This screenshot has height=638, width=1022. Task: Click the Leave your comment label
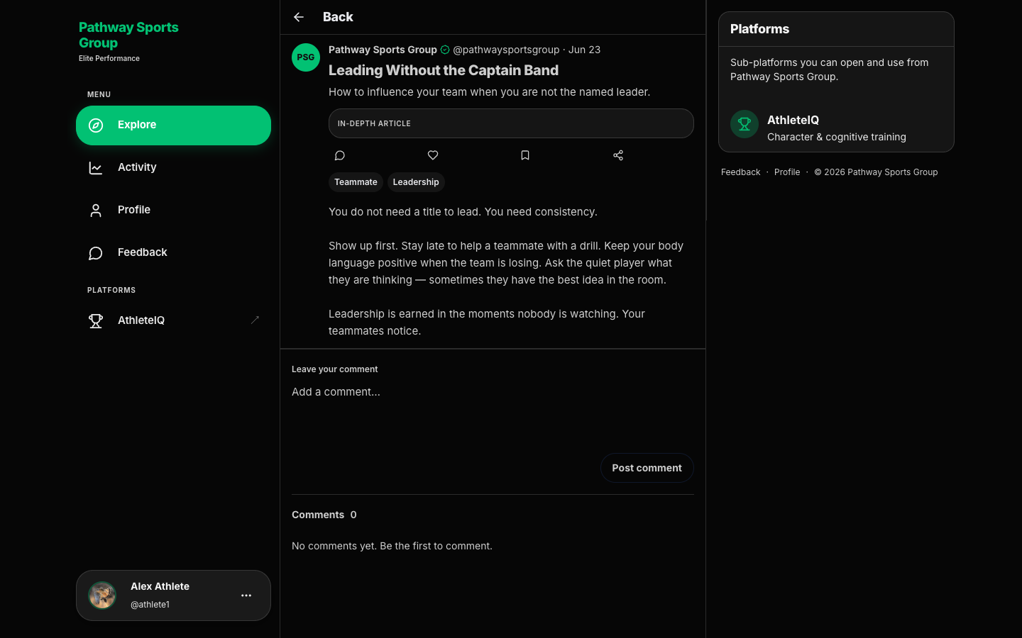tap(334, 369)
